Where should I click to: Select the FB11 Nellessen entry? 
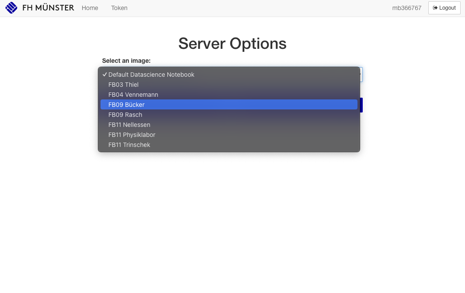(x=129, y=125)
